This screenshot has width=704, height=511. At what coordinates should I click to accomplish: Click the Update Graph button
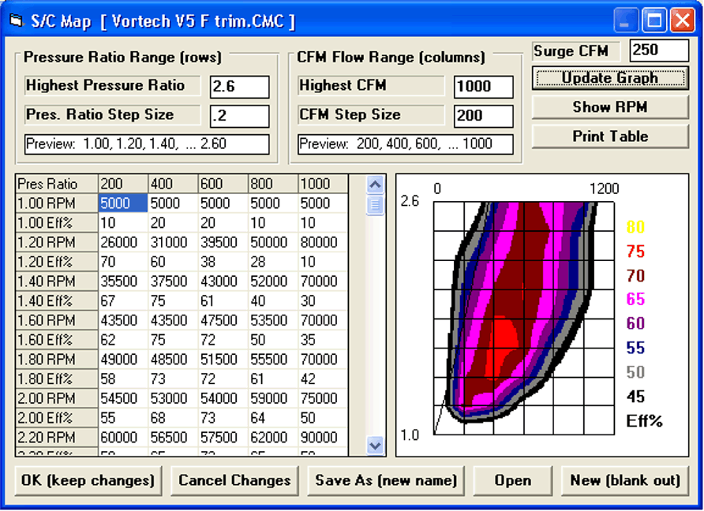click(x=610, y=78)
